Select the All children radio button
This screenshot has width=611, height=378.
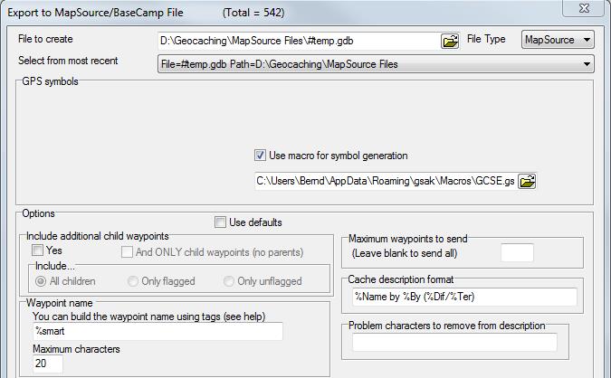click(x=41, y=281)
